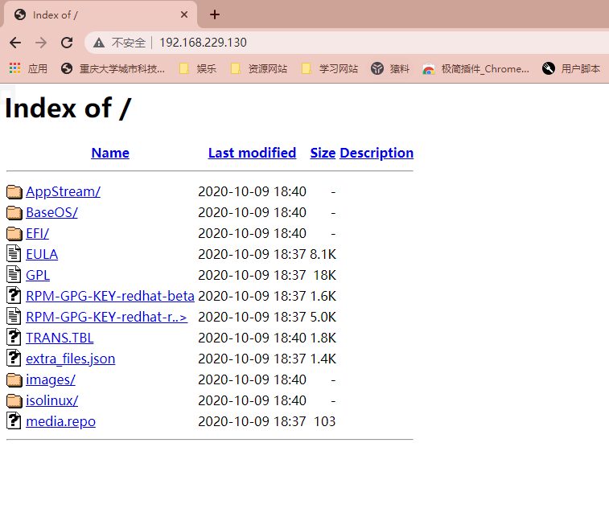Click the not-secure warning triangle icon
609x529 pixels.
click(x=99, y=43)
